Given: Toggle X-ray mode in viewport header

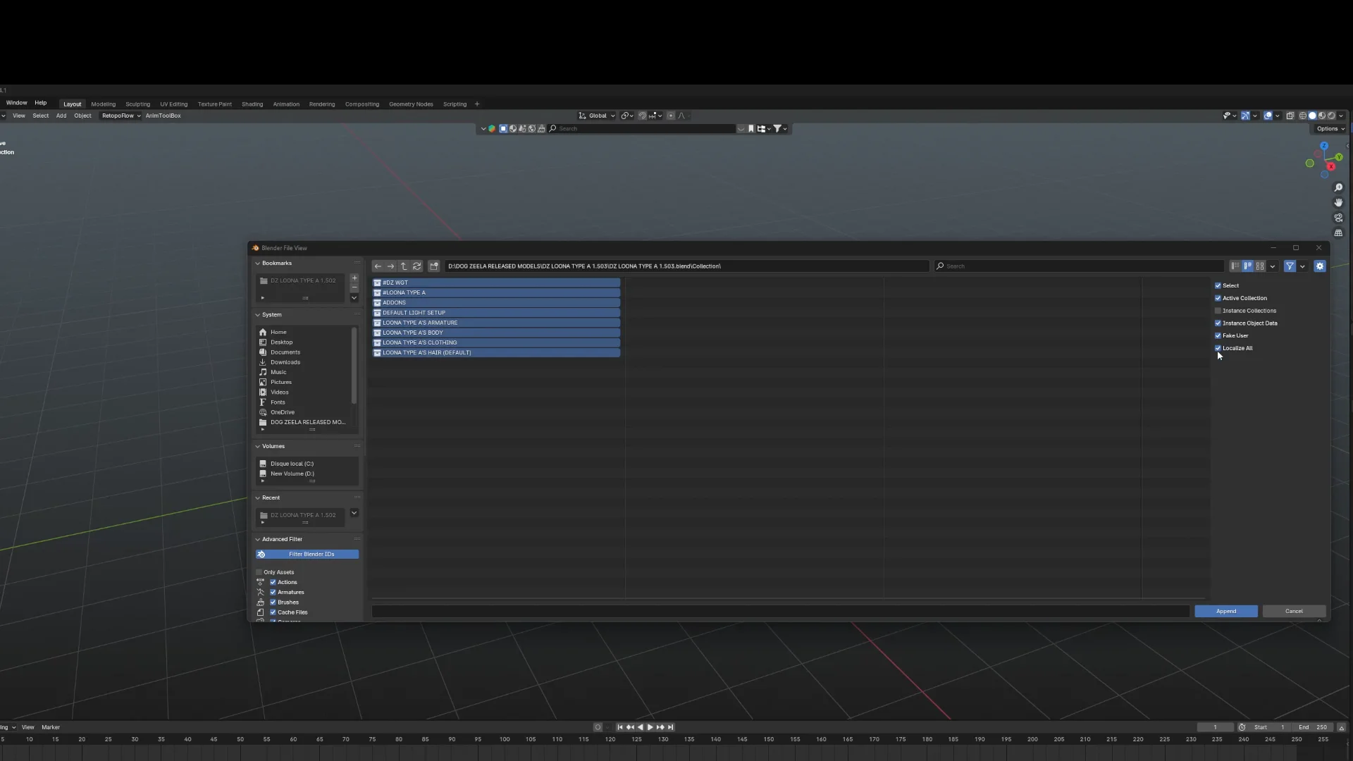Looking at the screenshot, I should click(1290, 116).
